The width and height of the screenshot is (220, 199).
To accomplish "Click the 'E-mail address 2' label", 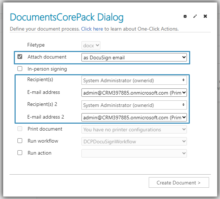I will tap(45, 117).
